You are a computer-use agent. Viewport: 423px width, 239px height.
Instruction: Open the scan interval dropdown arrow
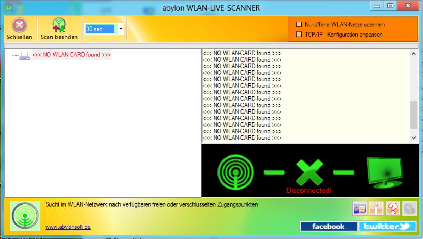(x=121, y=29)
